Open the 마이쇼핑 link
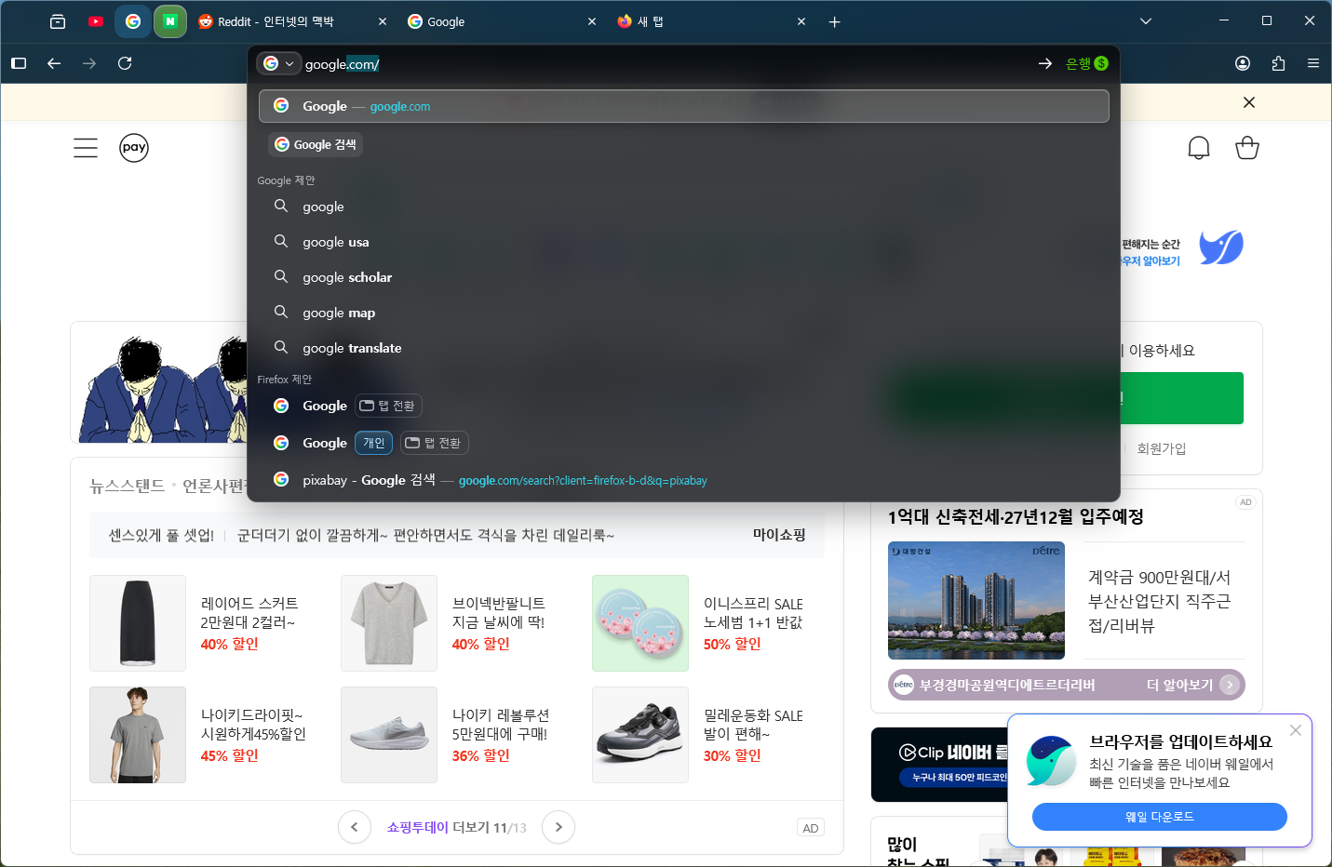The height and width of the screenshot is (867, 1332). [779, 535]
